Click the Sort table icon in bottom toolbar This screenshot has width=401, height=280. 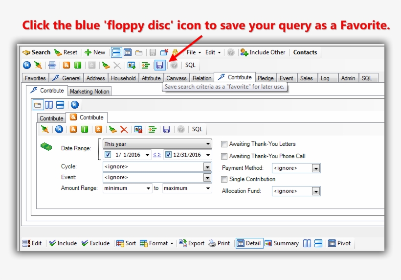[x=120, y=243]
